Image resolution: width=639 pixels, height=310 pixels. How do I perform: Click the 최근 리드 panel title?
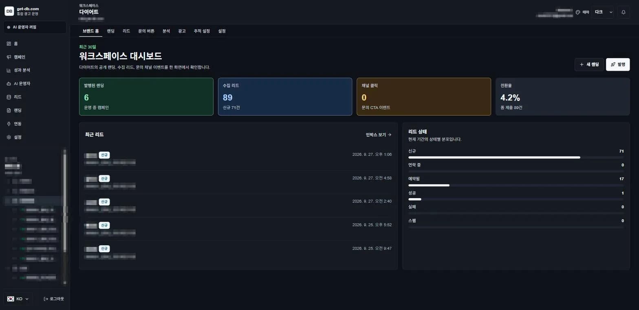click(x=94, y=134)
